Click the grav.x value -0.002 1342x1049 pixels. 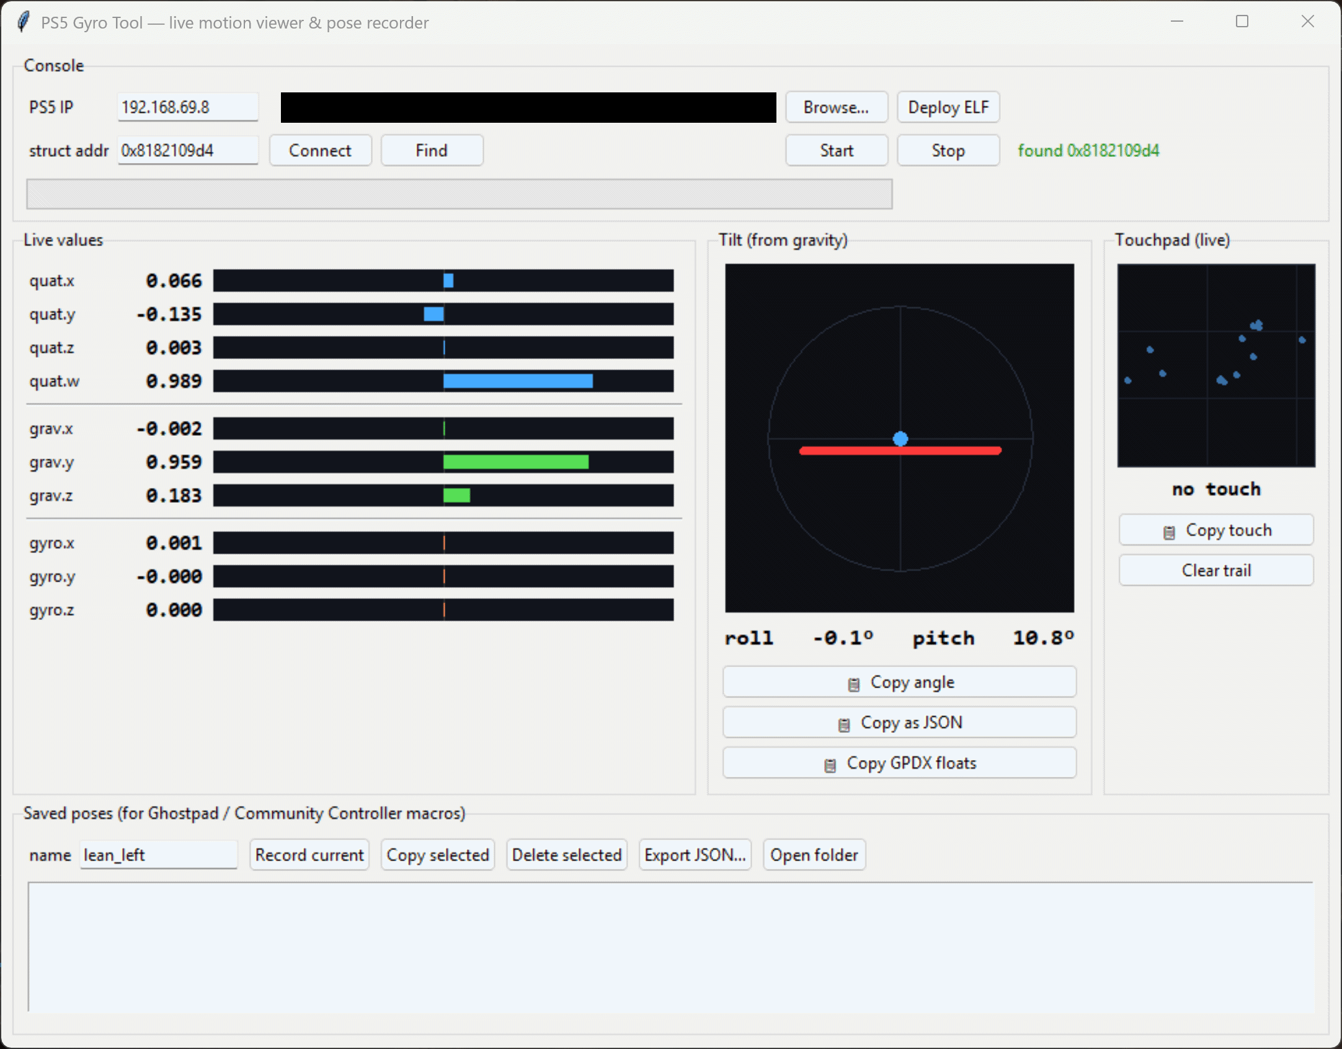tap(169, 428)
